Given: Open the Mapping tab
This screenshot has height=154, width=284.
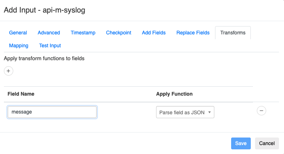Looking at the screenshot, I should coord(19,45).
